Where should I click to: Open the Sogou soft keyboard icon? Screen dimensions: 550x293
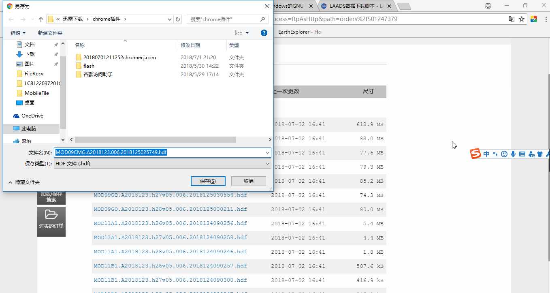tap(522, 154)
